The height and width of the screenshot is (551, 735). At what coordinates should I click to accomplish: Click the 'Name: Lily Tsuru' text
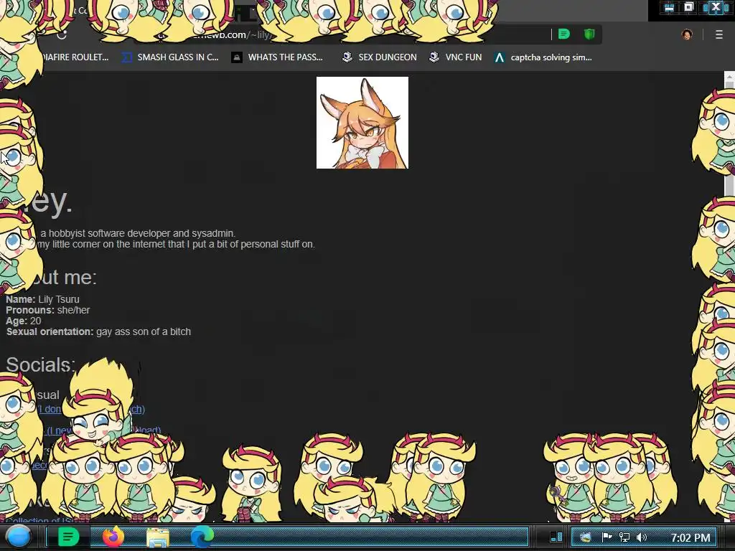click(42, 299)
